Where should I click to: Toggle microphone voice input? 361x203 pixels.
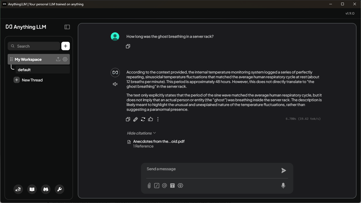click(283, 186)
